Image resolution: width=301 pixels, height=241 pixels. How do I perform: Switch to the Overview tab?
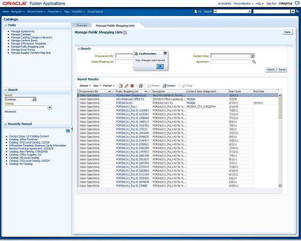pyautogui.click(x=82, y=25)
